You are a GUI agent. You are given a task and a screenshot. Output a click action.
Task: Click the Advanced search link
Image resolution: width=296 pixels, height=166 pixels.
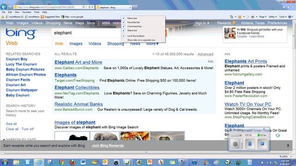[205, 54]
